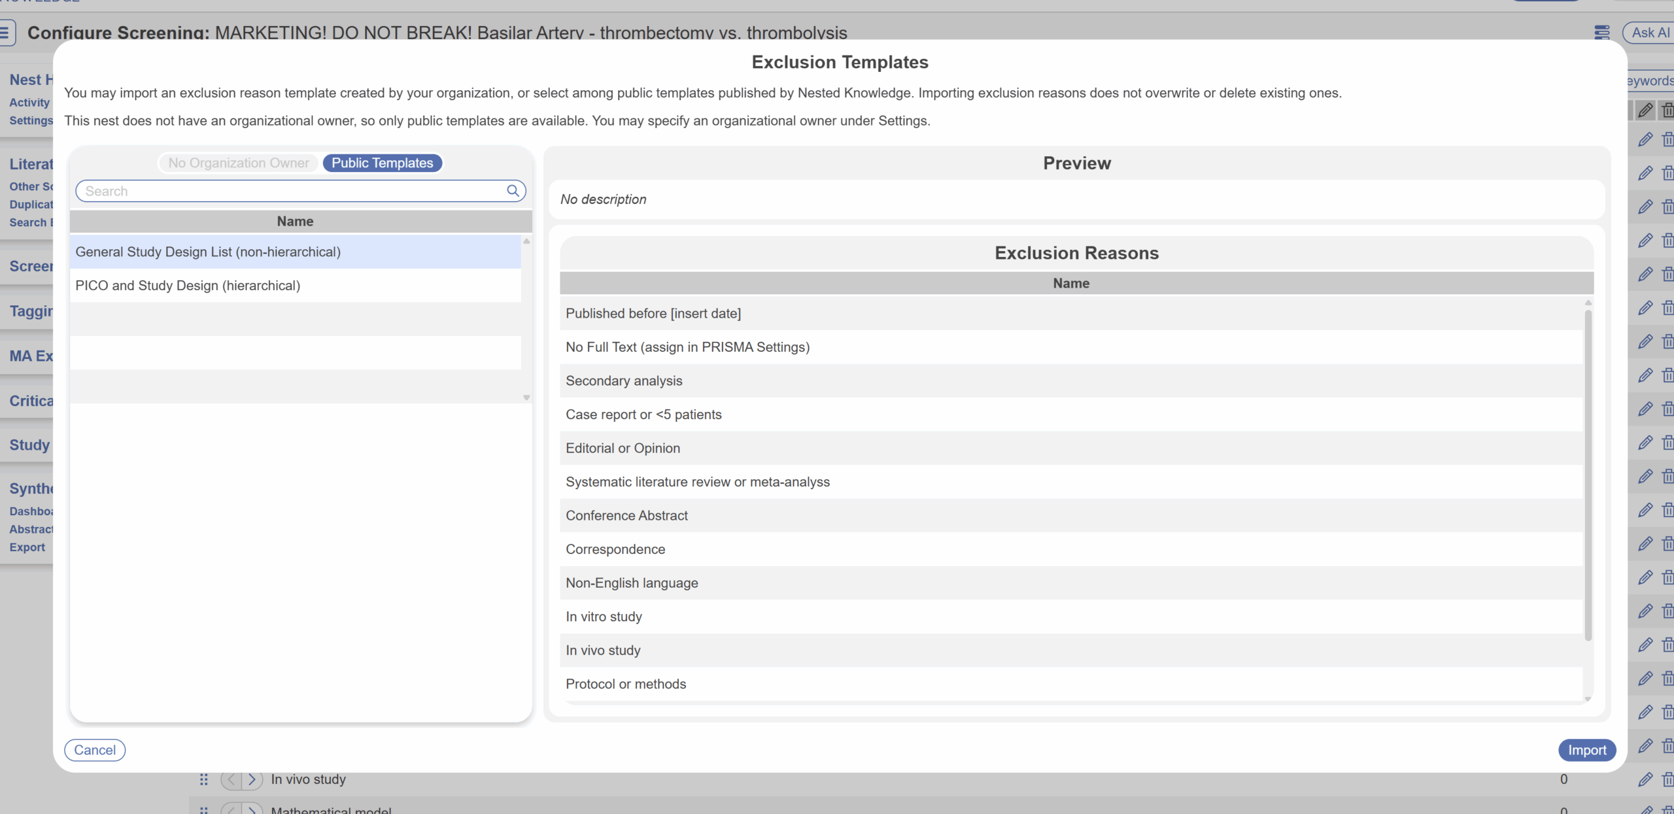
Task: Switch to Public Templates toggle
Action: click(x=382, y=163)
